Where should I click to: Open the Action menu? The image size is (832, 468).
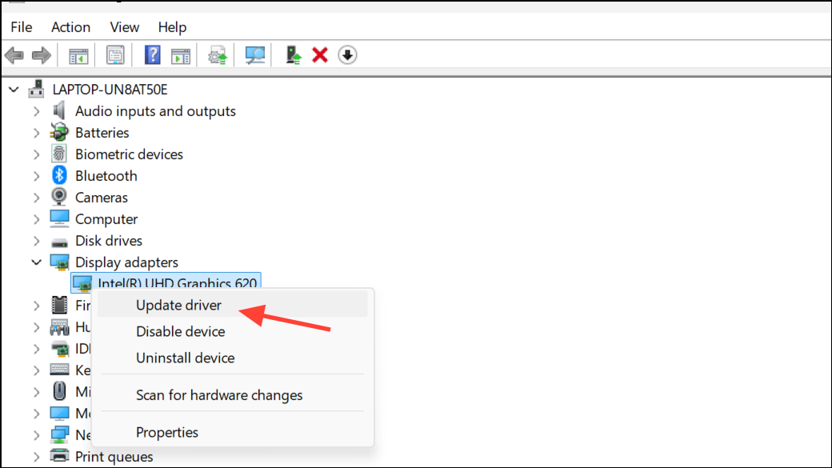pyautogui.click(x=70, y=27)
